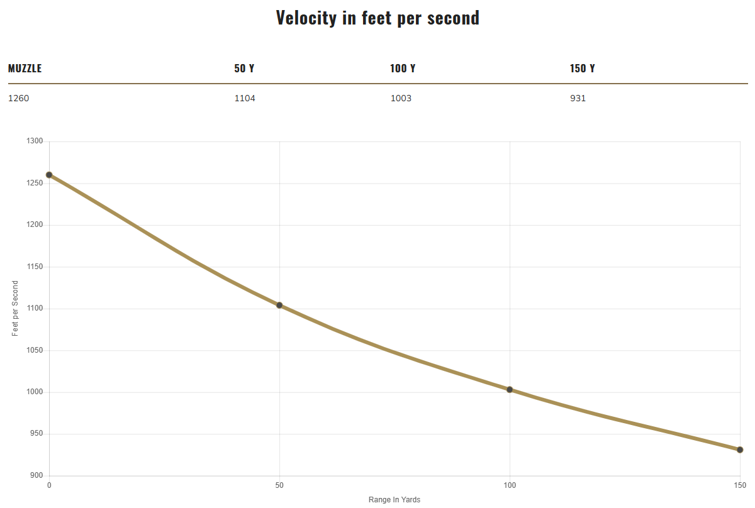Select the 931 velocity value in the table
The width and height of the screenshot is (755, 508).
[x=578, y=99]
